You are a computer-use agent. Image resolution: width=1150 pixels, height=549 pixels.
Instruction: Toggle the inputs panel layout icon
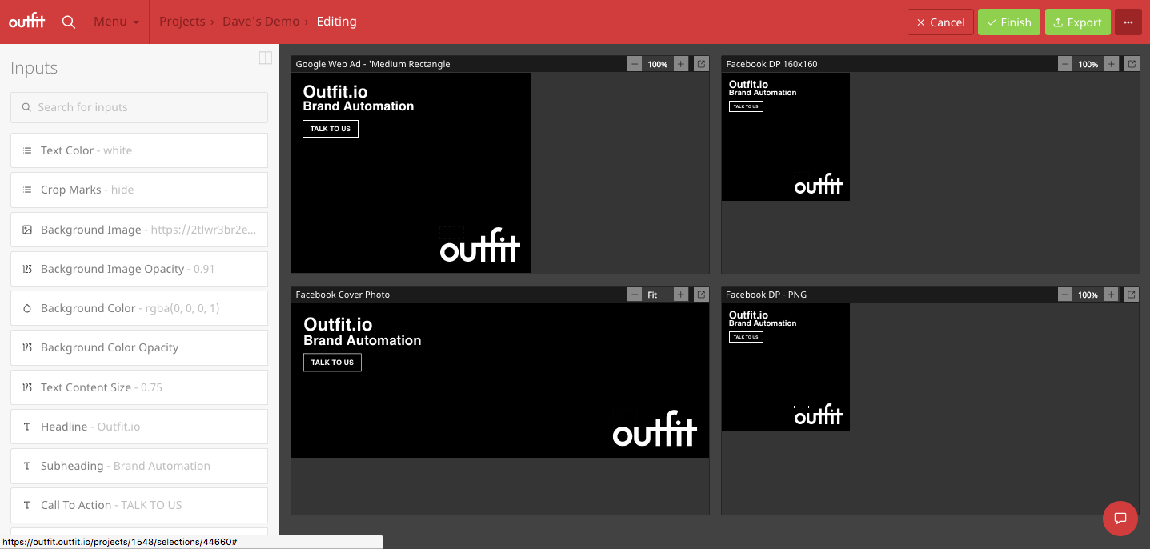pyautogui.click(x=266, y=58)
